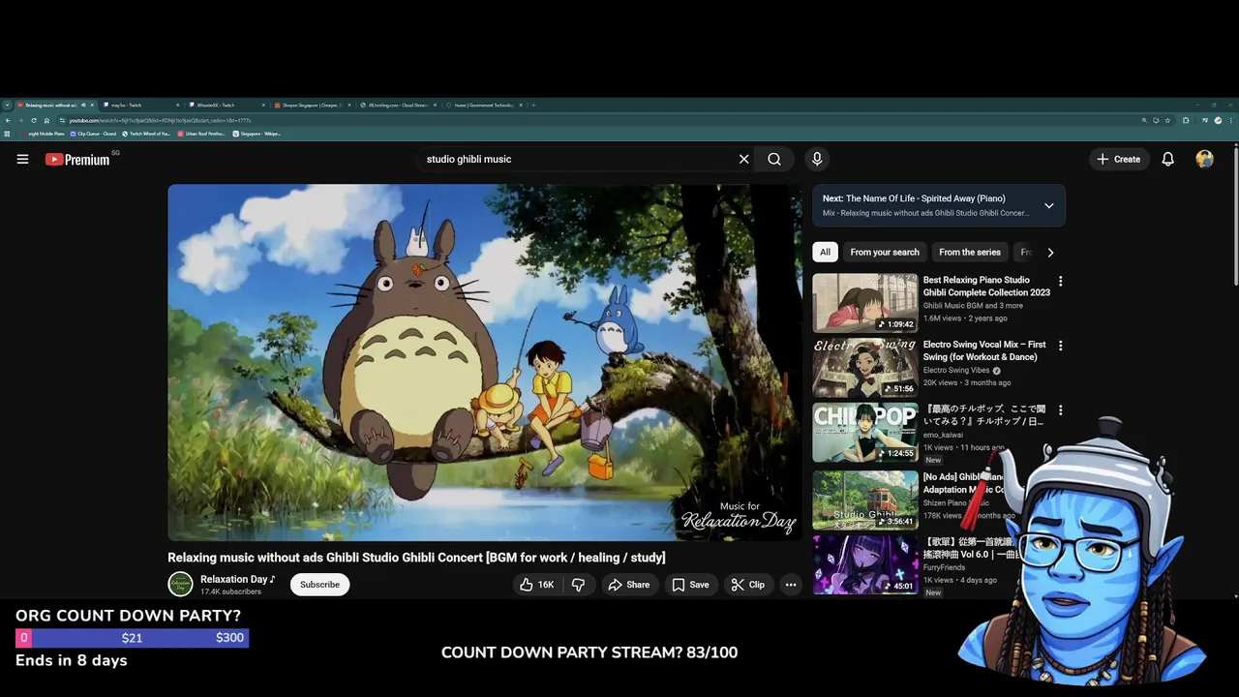Open the Urban Roof Pentho... bookmark
This screenshot has width=1239, height=697.
[x=201, y=134]
